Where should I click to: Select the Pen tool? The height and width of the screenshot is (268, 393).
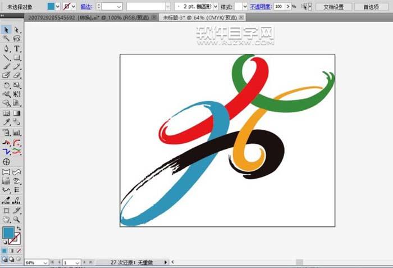[x=6, y=49]
